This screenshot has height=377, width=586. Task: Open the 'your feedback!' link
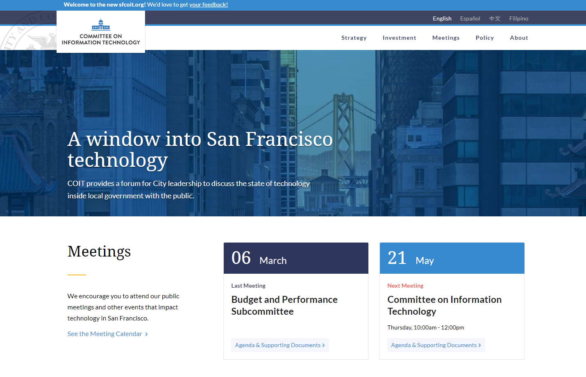pos(208,5)
